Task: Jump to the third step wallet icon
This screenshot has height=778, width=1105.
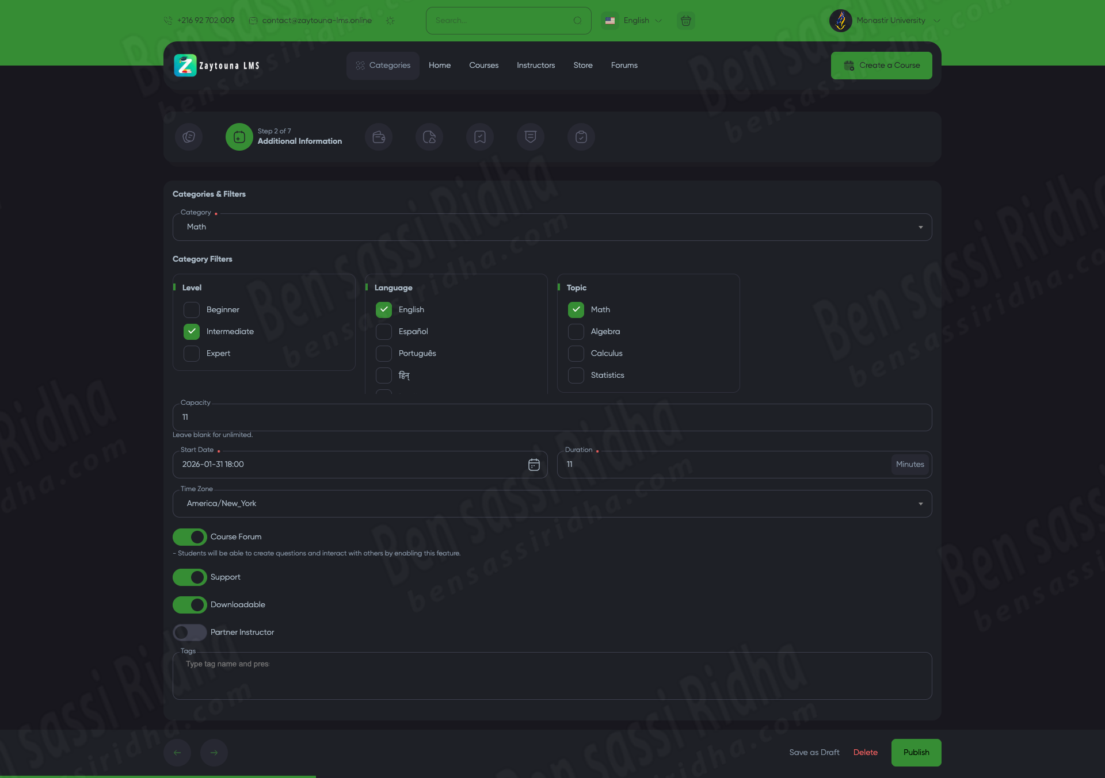Action: click(x=379, y=137)
